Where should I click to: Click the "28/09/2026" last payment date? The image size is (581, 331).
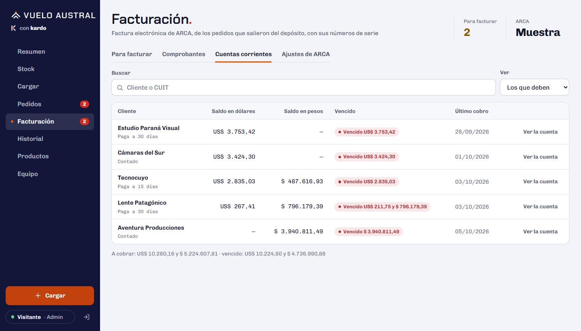472,132
